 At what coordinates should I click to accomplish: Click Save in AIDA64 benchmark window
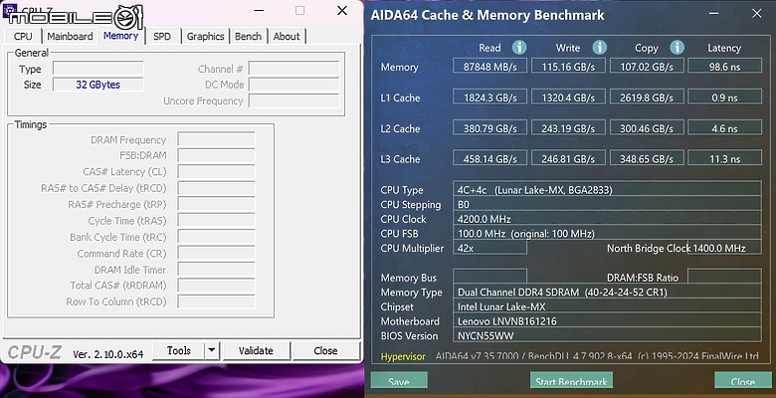pyautogui.click(x=399, y=381)
